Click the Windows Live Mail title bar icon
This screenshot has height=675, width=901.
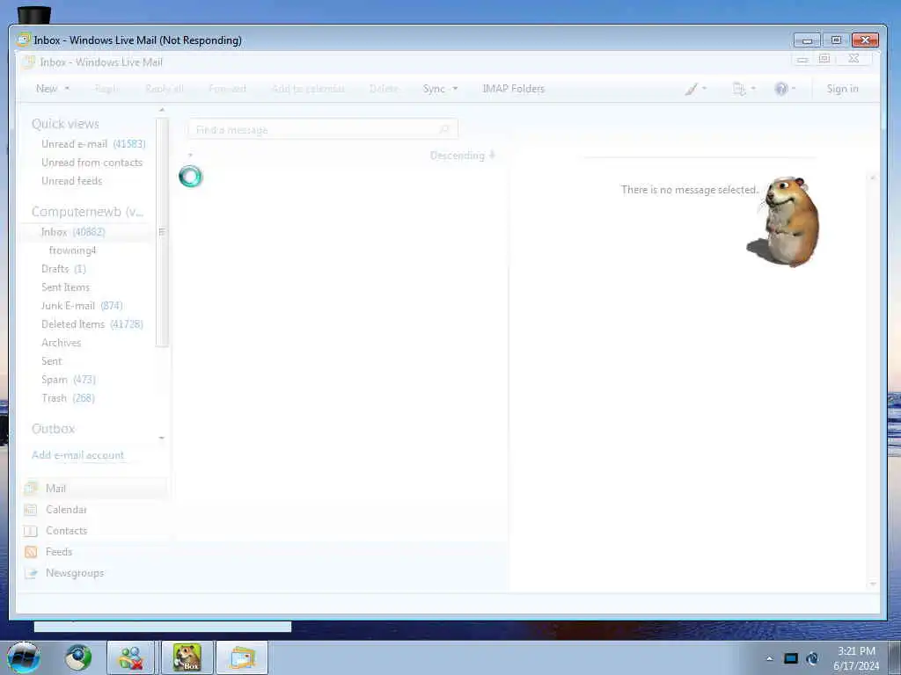tap(24, 40)
